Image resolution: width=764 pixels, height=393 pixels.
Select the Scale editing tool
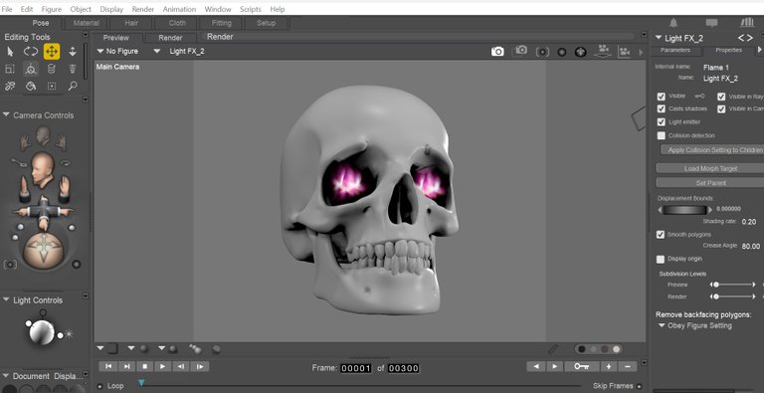click(10, 70)
